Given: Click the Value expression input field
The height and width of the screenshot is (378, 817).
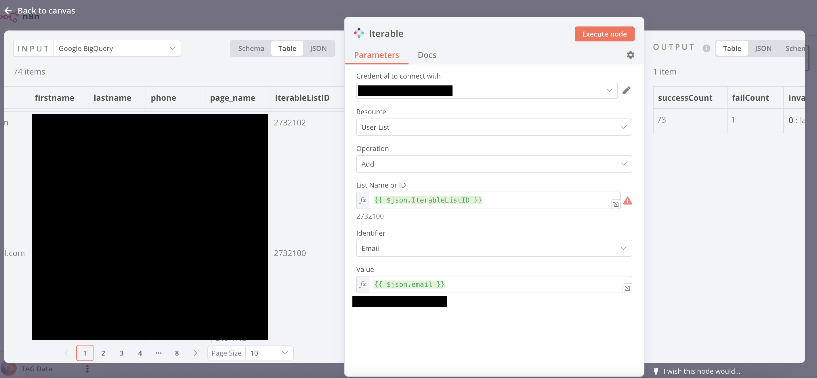Looking at the screenshot, I should pos(495,285).
